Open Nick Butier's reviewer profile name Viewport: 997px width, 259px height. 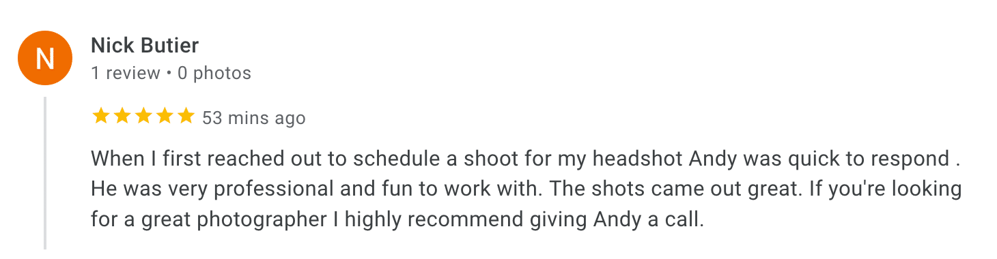[x=145, y=46]
